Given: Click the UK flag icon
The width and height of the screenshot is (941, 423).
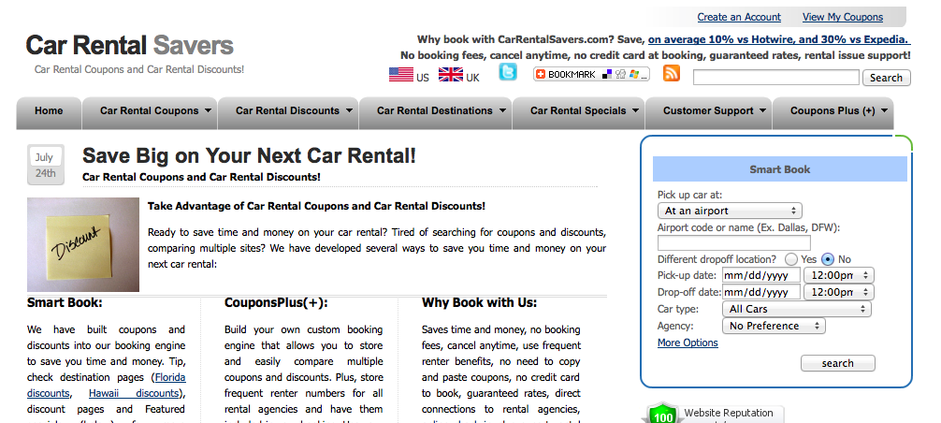Looking at the screenshot, I should [451, 75].
